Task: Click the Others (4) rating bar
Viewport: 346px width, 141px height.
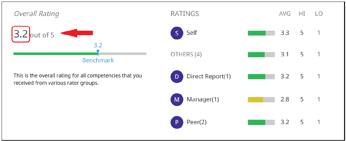Action: [261, 54]
